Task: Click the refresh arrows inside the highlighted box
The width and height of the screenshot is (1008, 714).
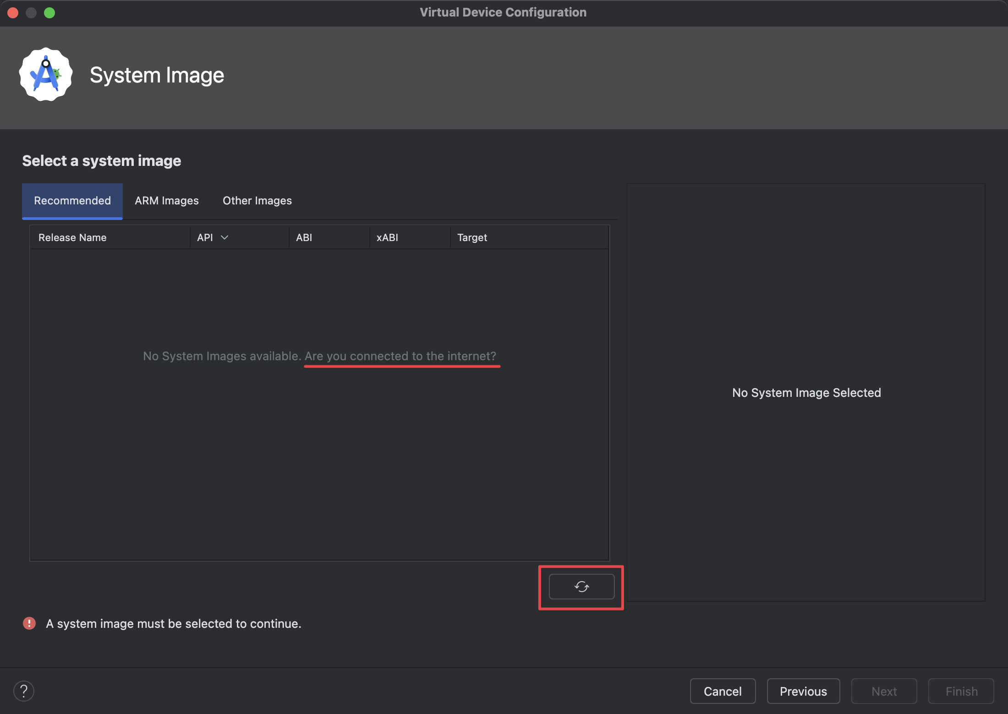Action: point(581,587)
